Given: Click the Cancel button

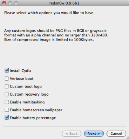Looking at the screenshot, I should point(116,133).
